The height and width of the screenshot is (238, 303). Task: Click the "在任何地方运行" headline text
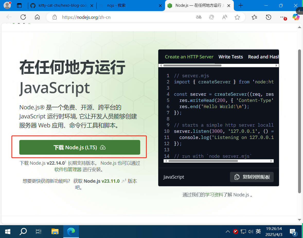pos(72,67)
